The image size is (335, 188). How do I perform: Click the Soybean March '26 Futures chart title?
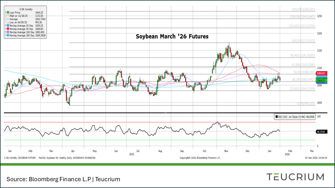point(172,37)
